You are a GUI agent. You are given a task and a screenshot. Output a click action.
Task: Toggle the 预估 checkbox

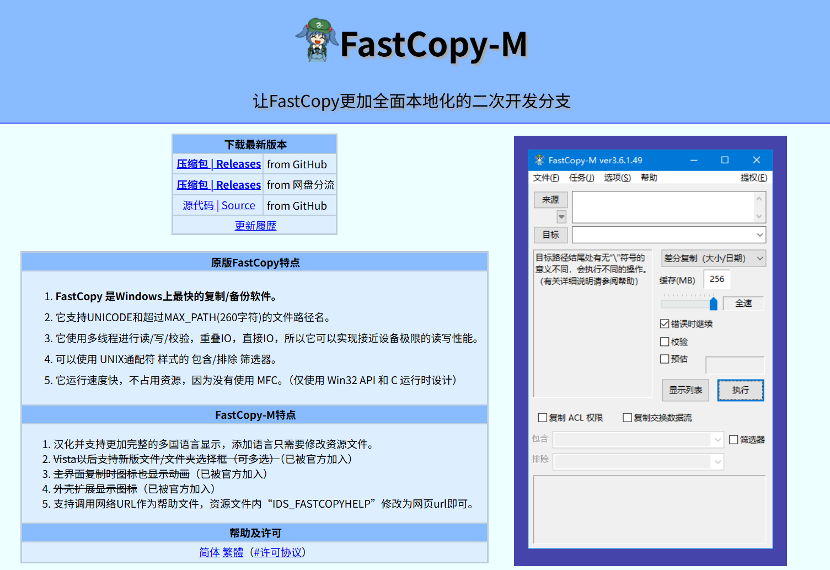point(665,359)
